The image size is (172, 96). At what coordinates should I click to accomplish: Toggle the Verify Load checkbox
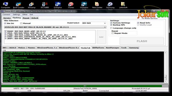[138, 25]
